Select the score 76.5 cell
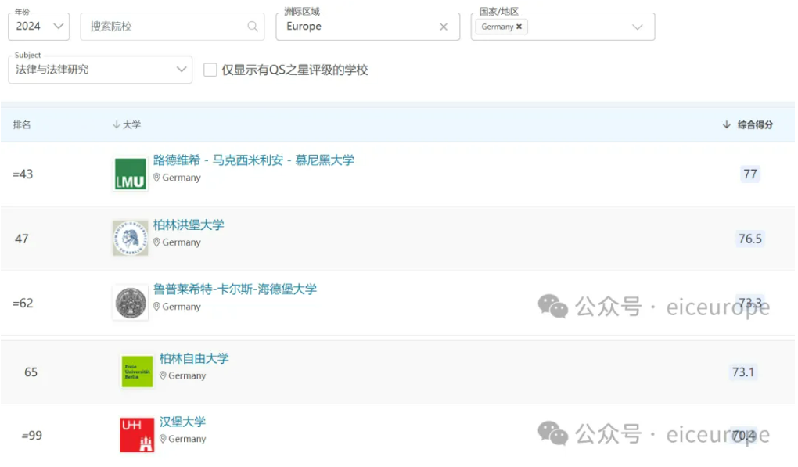Viewport: 798px width, 467px height. click(x=750, y=239)
